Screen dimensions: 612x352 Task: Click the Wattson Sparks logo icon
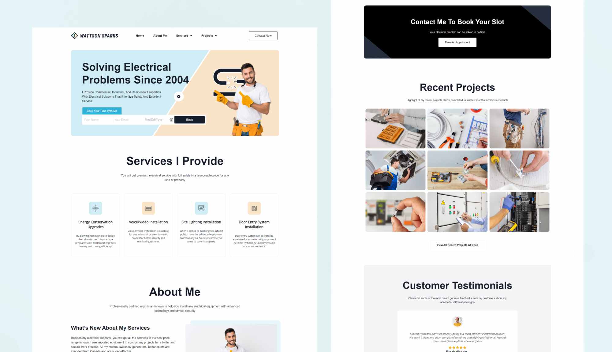pyautogui.click(x=74, y=35)
